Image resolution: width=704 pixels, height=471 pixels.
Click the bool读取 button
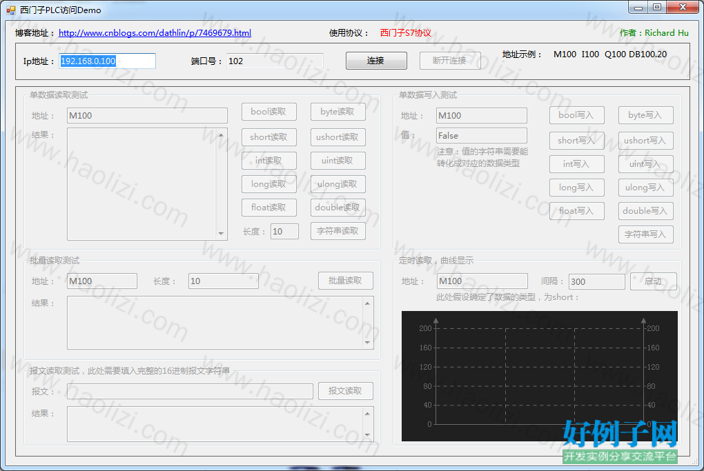269,112
